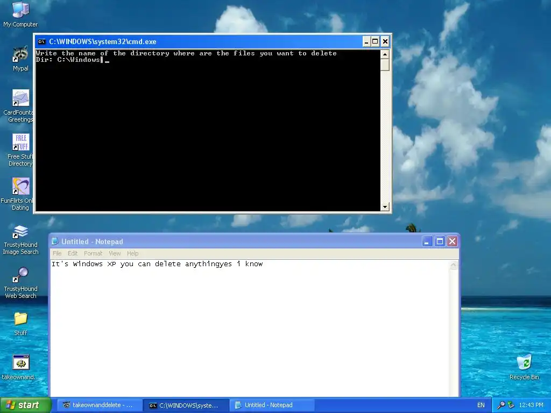Open Notepad's Help menu
This screenshot has width=551, height=413.
click(x=132, y=253)
